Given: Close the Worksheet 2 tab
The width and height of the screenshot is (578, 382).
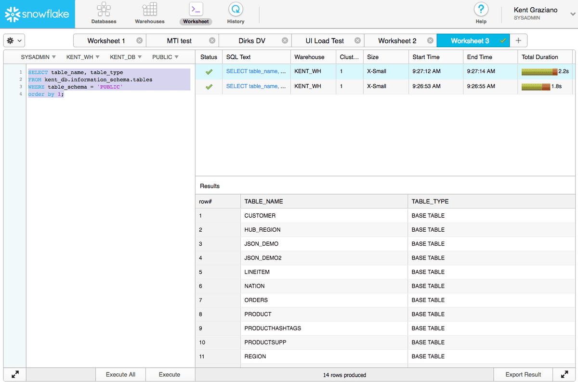Looking at the screenshot, I should coord(430,40).
